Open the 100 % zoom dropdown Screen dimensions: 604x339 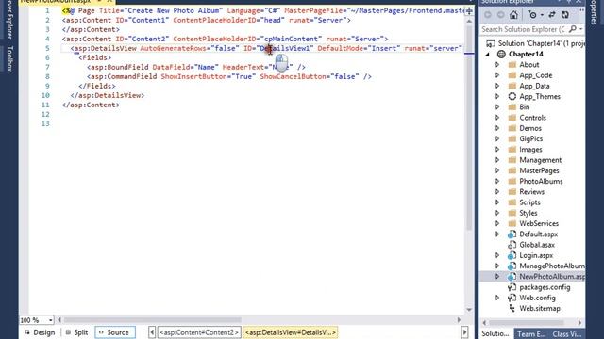(x=50, y=320)
